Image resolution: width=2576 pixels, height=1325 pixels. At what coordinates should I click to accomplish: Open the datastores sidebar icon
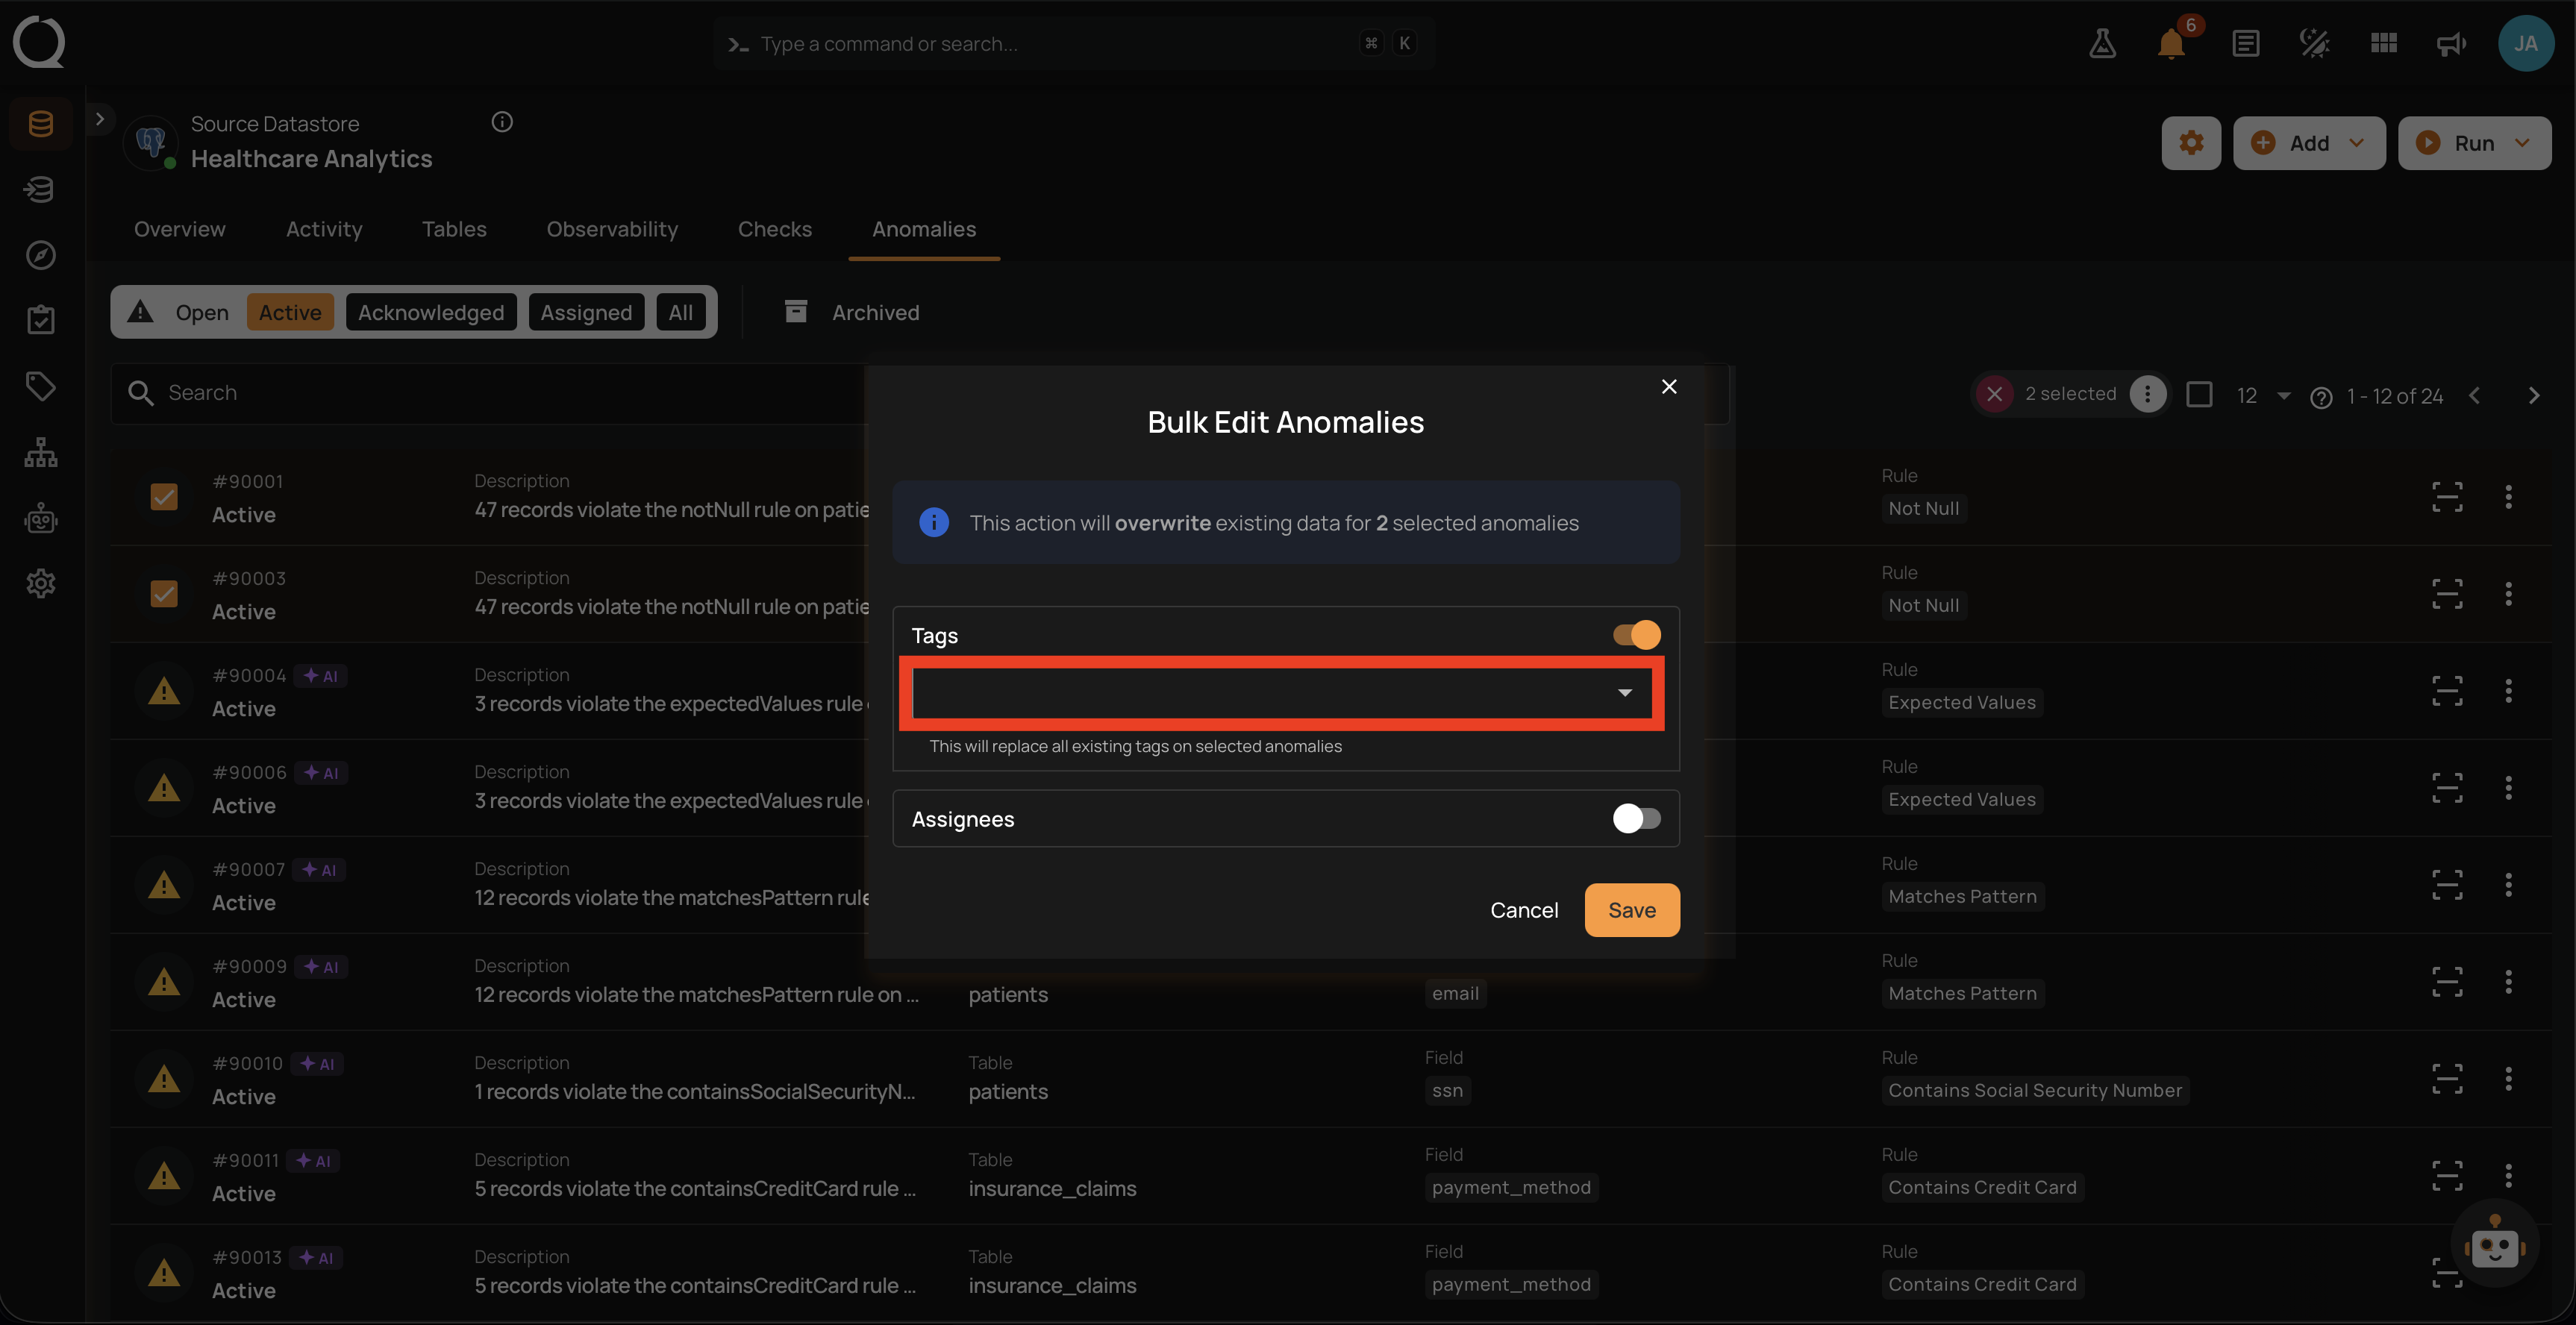pos(40,124)
